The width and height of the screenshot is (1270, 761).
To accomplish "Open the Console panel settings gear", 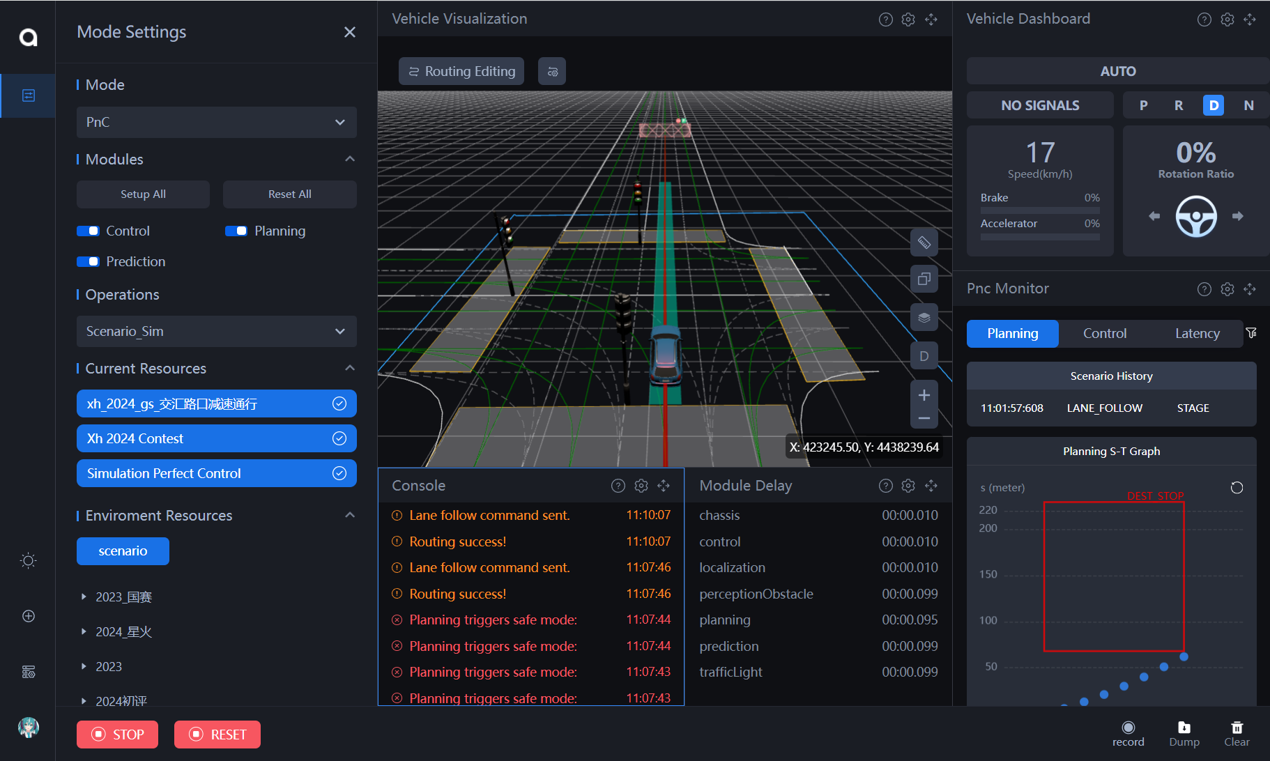I will (x=641, y=486).
